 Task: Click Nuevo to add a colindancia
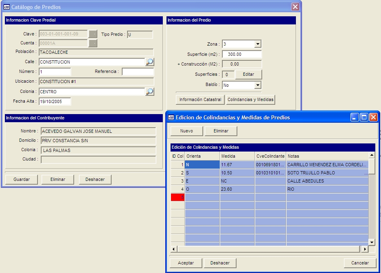tap(186, 131)
